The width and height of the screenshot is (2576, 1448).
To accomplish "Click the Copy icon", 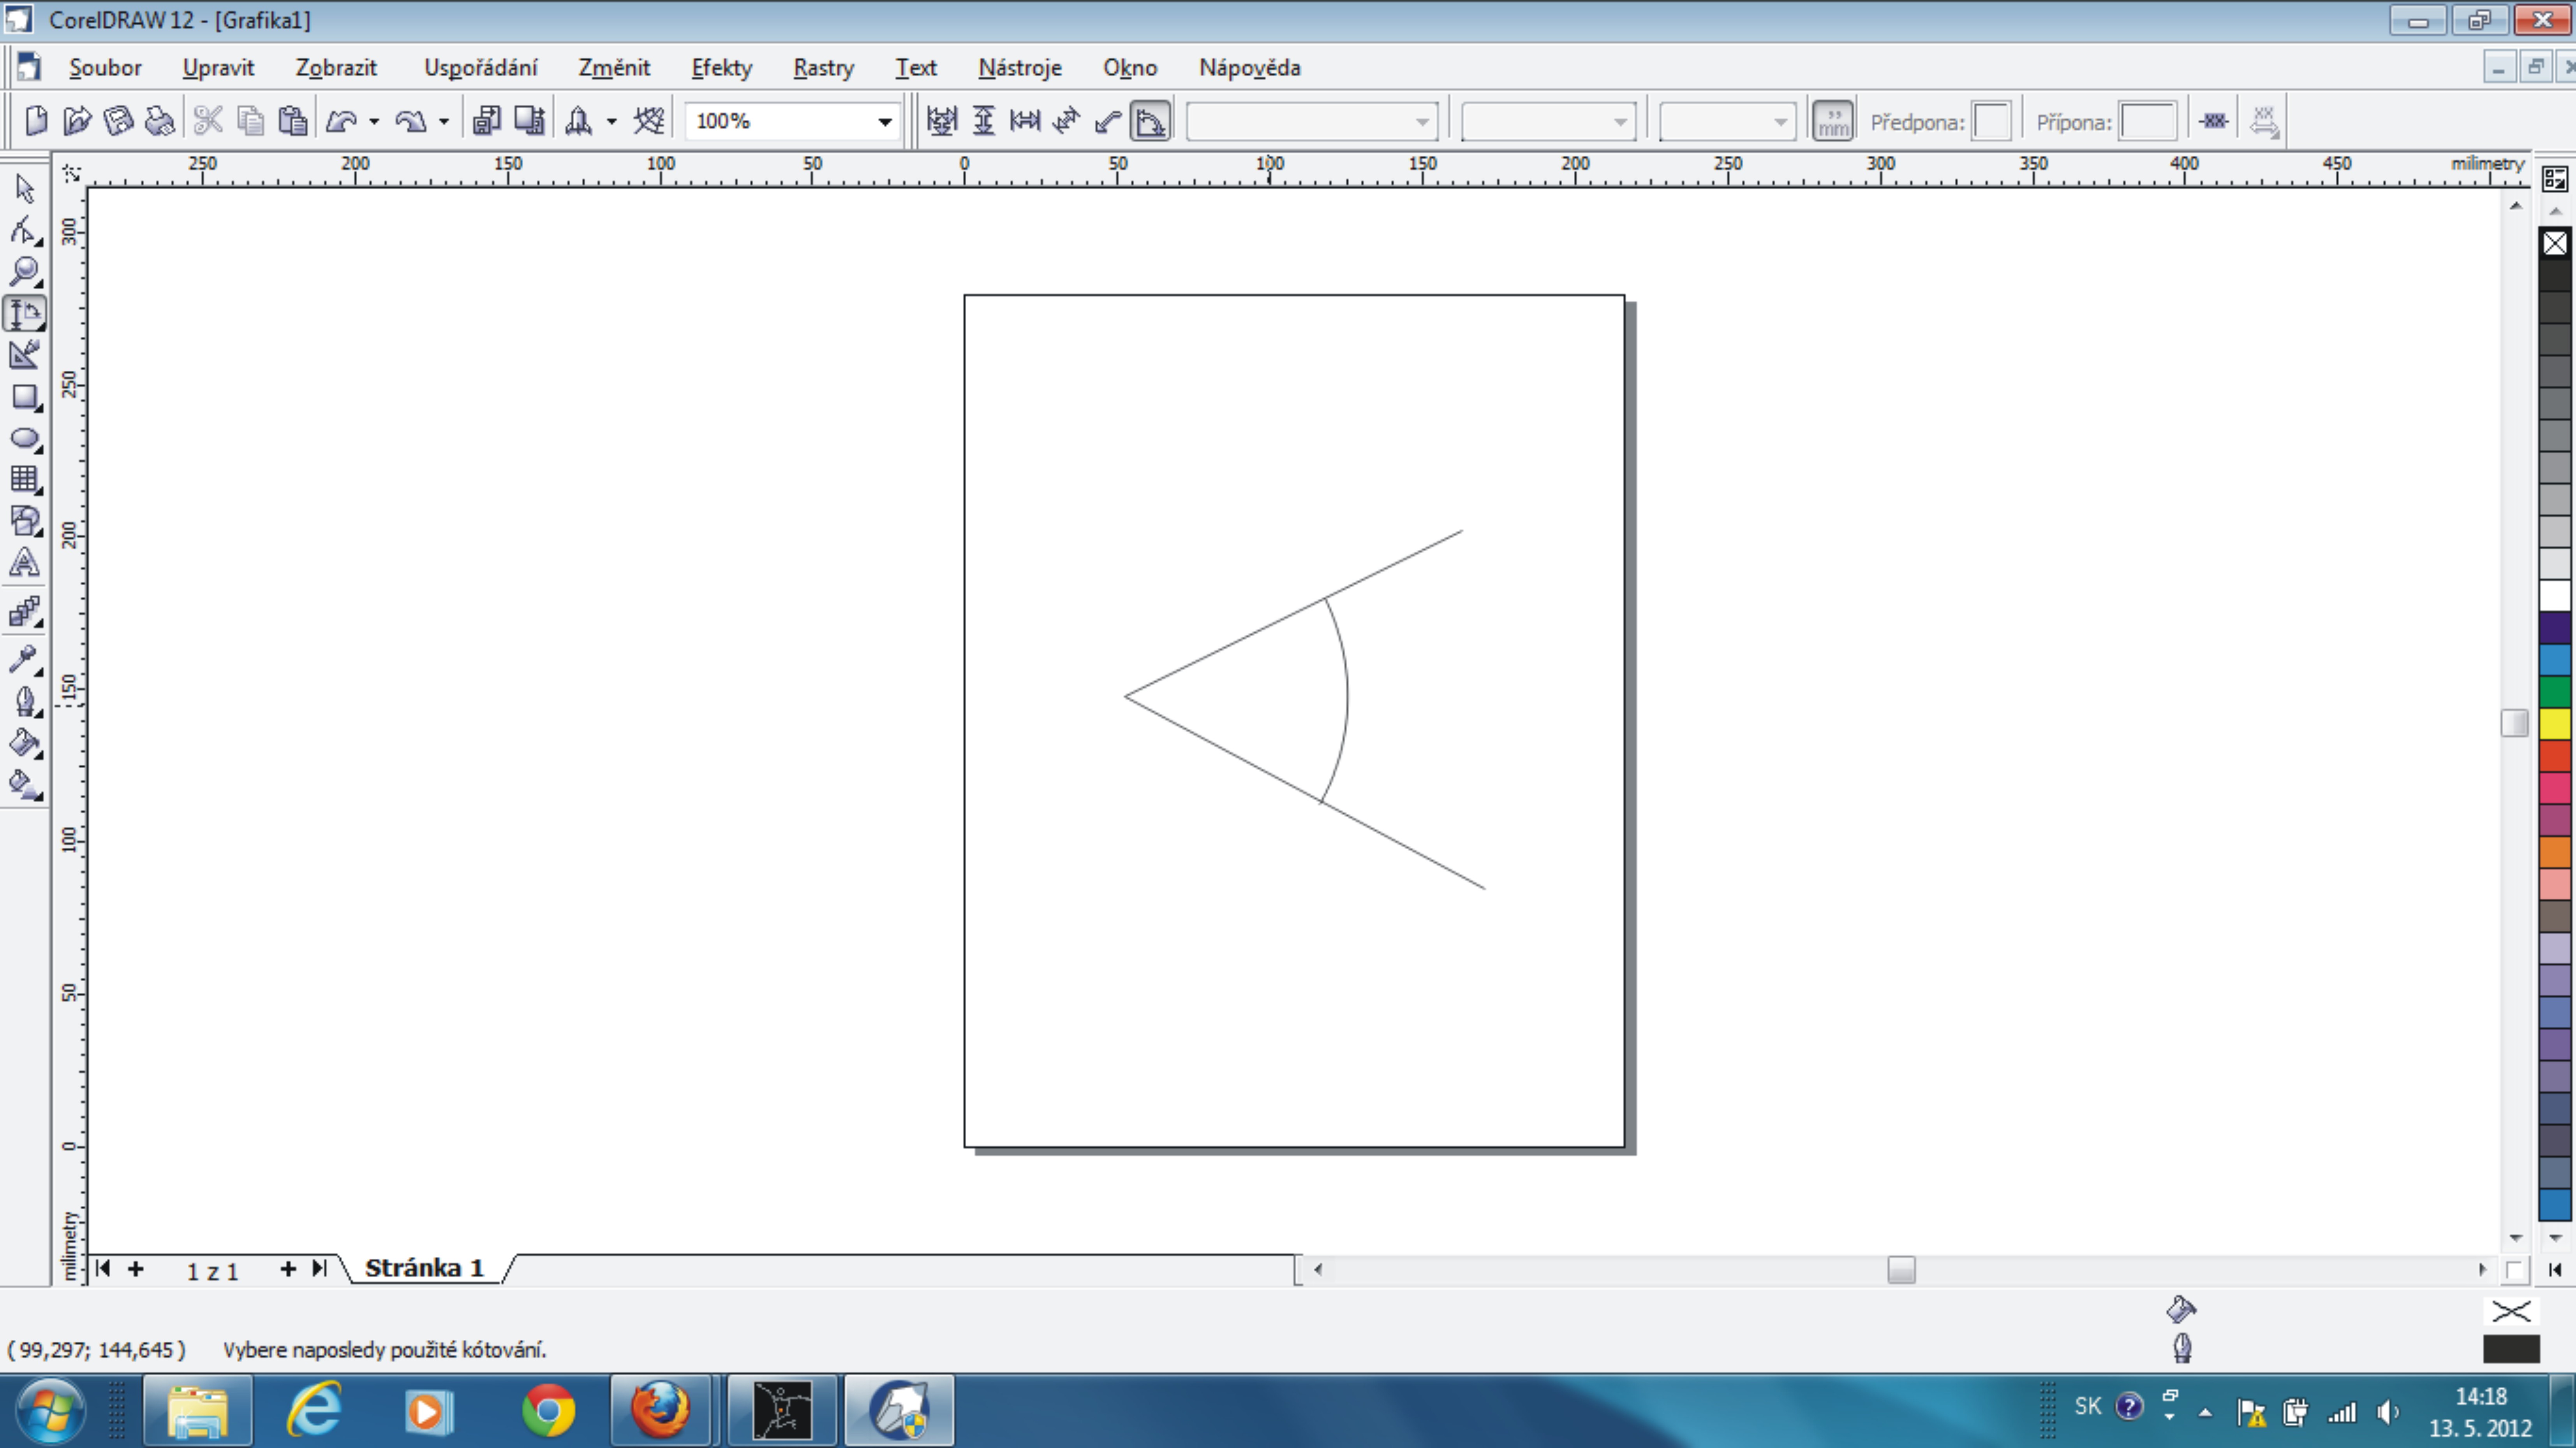I will click(250, 121).
